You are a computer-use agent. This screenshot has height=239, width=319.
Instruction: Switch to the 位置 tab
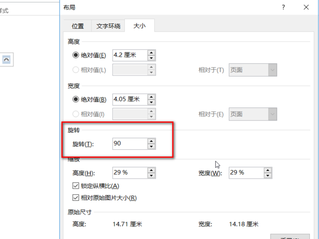click(78, 26)
